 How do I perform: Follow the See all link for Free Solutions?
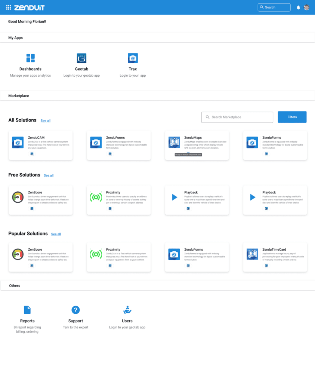[x=49, y=175]
